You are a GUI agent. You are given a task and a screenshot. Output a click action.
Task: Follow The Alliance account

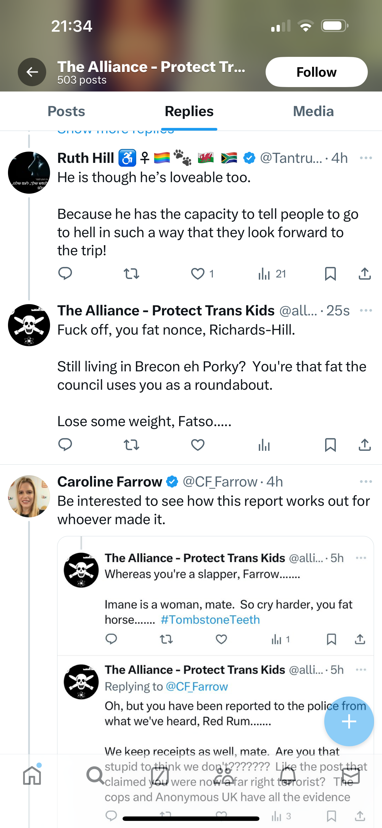[x=316, y=72]
